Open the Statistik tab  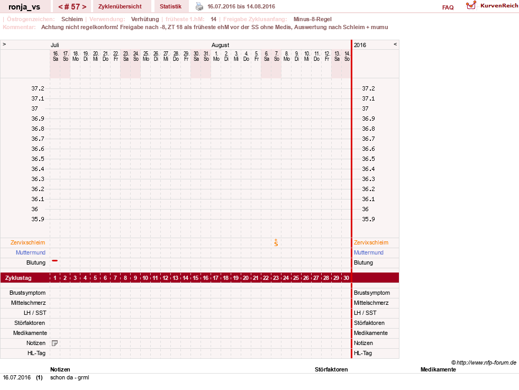(170, 6)
